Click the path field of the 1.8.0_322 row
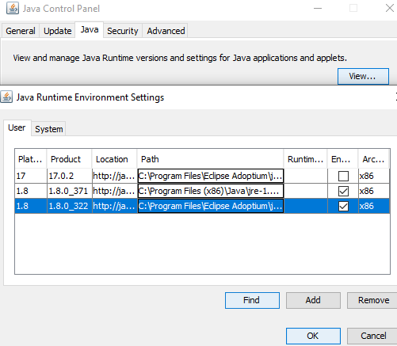 coord(211,206)
